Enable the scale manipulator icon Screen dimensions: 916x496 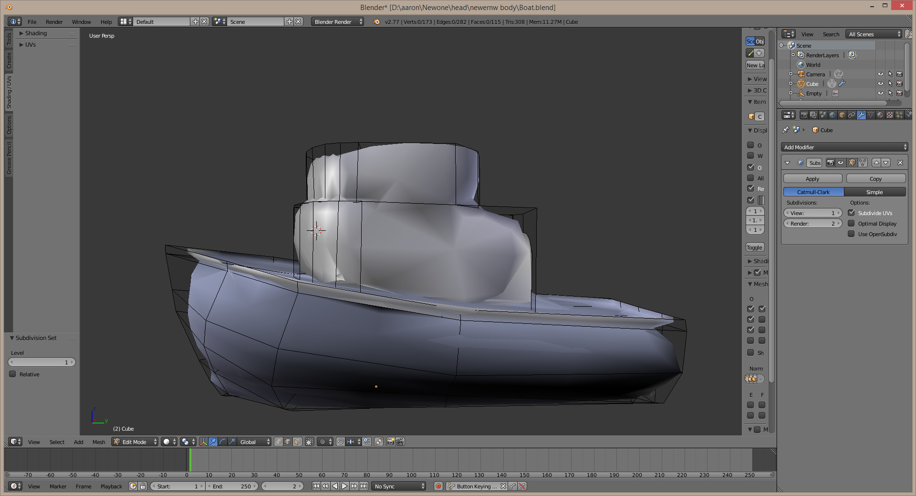click(x=232, y=442)
